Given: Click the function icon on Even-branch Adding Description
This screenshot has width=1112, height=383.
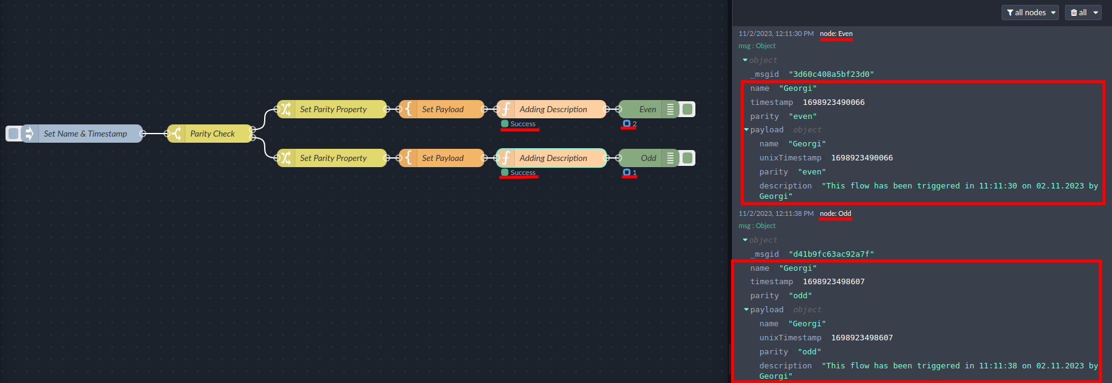Looking at the screenshot, I should coord(506,109).
